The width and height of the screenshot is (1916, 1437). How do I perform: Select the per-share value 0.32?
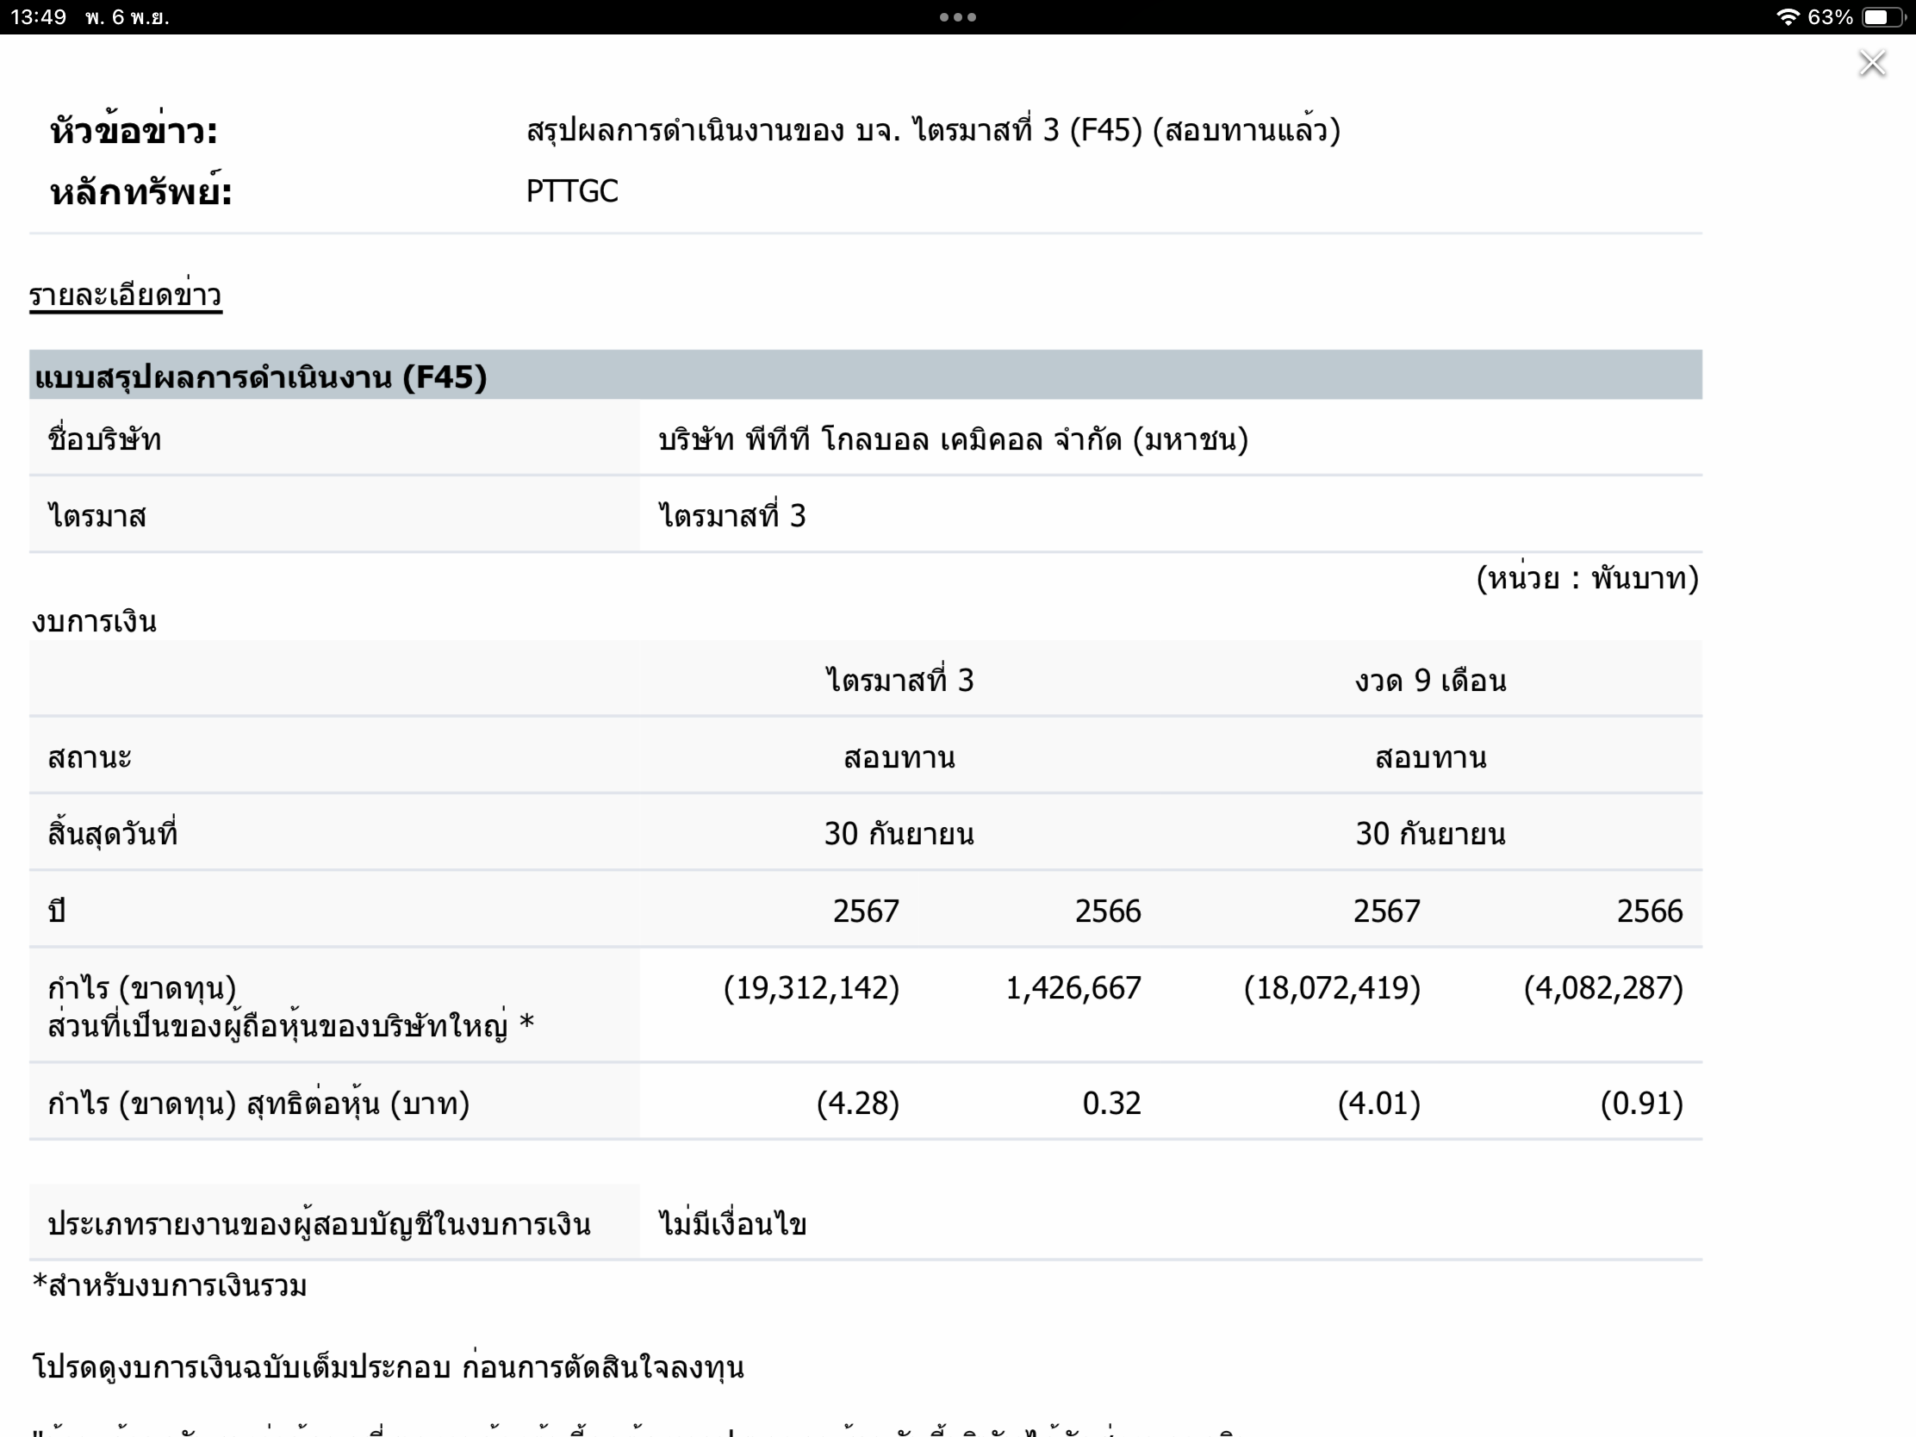click(1111, 1103)
